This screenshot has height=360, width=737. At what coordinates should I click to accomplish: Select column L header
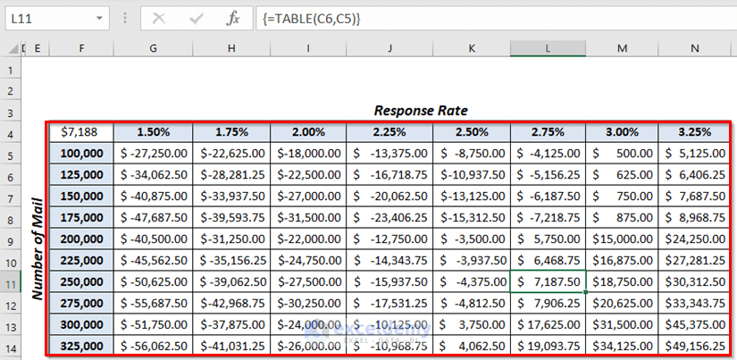[548, 48]
